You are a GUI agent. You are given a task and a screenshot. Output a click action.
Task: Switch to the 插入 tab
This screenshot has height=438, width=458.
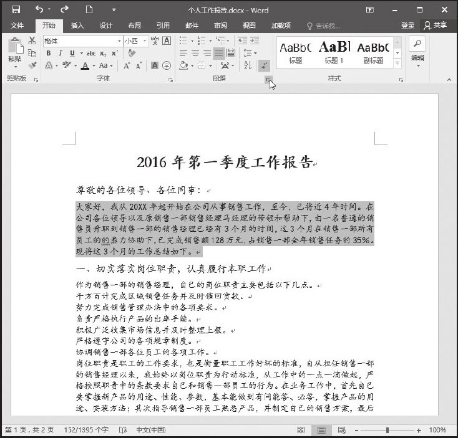tap(77, 26)
